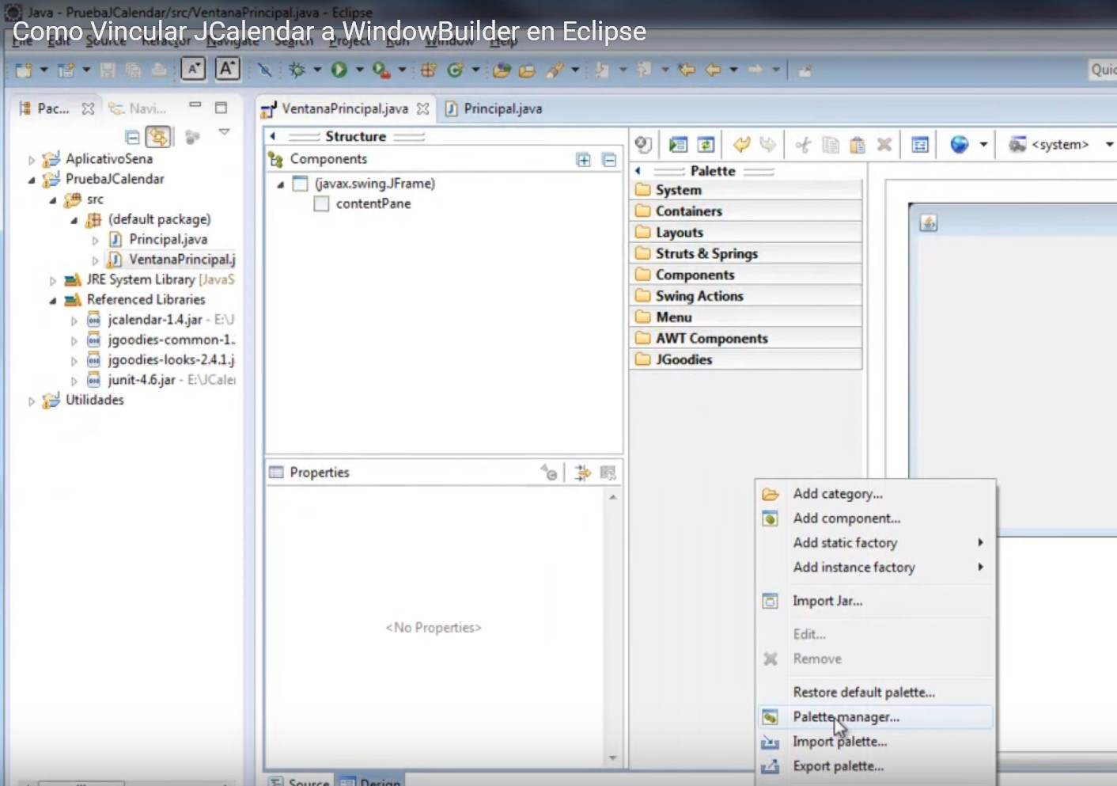Click the Debug bug icon in toolbar
The height and width of the screenshot is (786, 1117).
(297, 70)
